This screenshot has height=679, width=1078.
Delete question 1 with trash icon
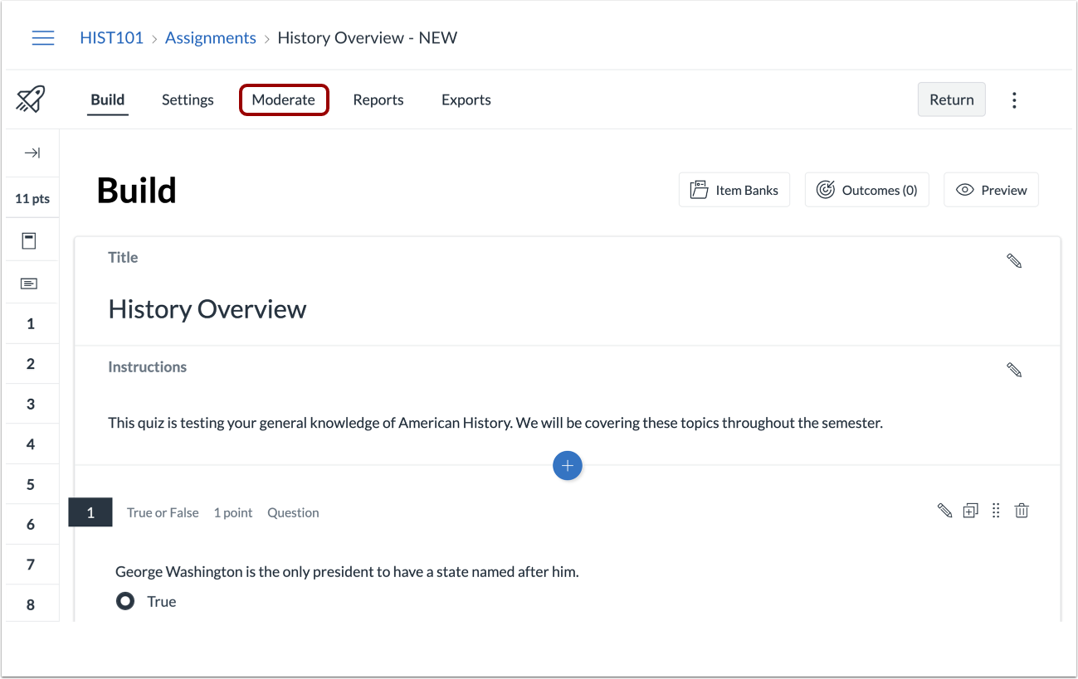1022,511
